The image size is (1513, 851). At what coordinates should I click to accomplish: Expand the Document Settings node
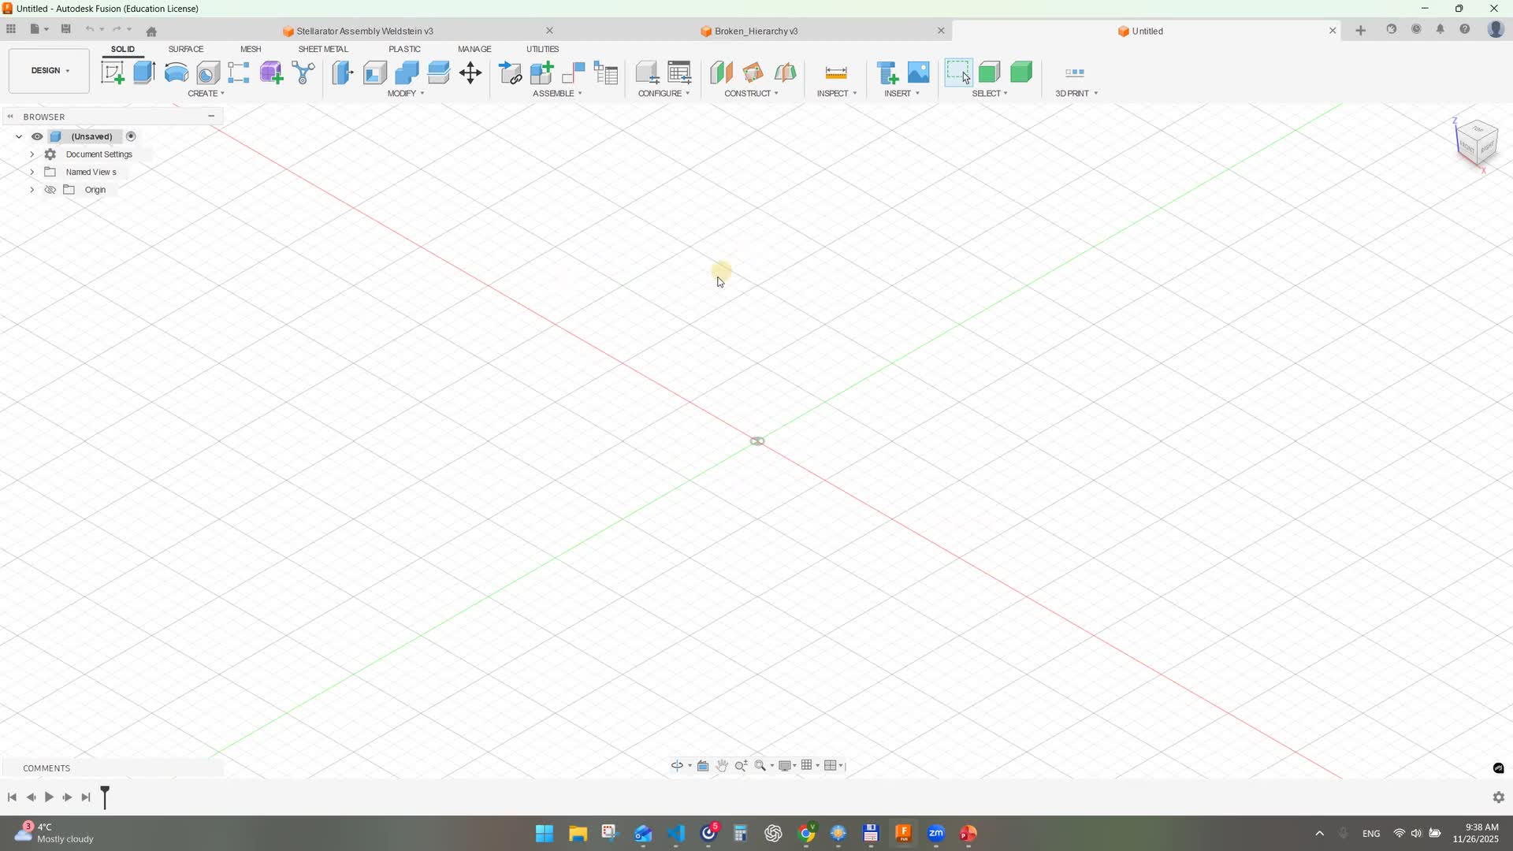(32, 154)
